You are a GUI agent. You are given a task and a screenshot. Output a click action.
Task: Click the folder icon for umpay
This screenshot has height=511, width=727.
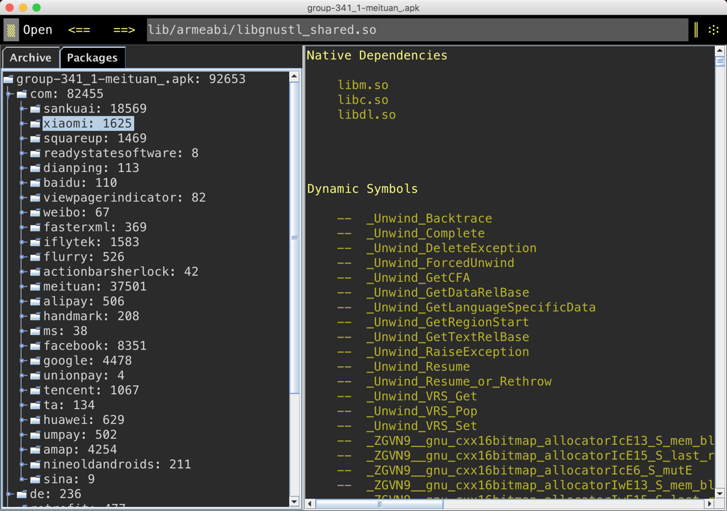[35, 435]
